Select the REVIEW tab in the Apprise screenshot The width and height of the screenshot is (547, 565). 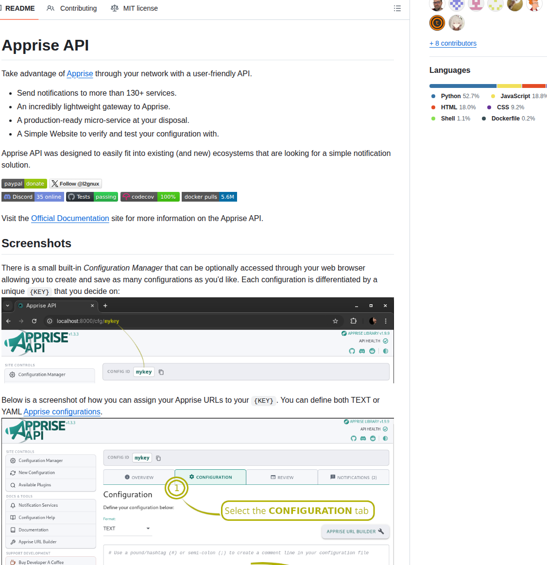[x=282, y=477]
